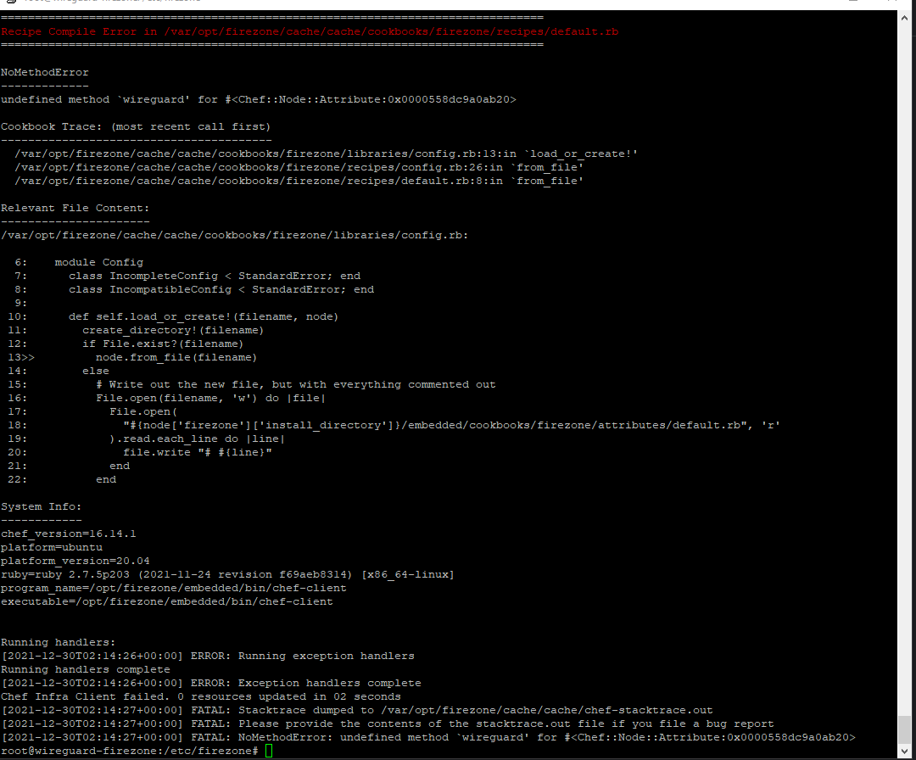
Task: Click the platform=ubuntu text
Action: point(51,546)
